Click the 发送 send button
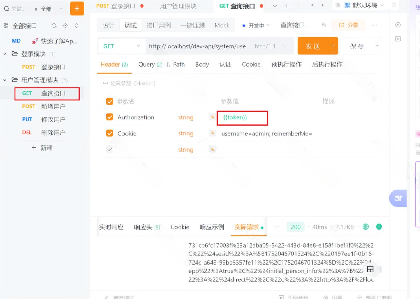 pyautogui.click(x=313, y=46)
